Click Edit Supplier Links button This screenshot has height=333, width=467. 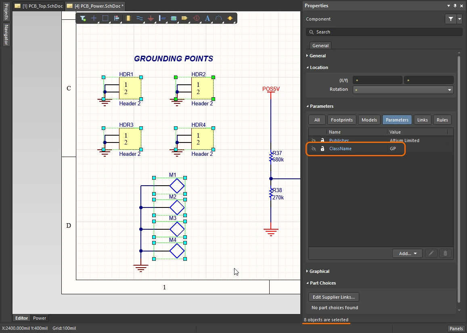point(333,297)
